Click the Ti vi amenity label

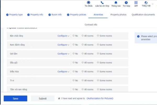[x=12, y=81]
